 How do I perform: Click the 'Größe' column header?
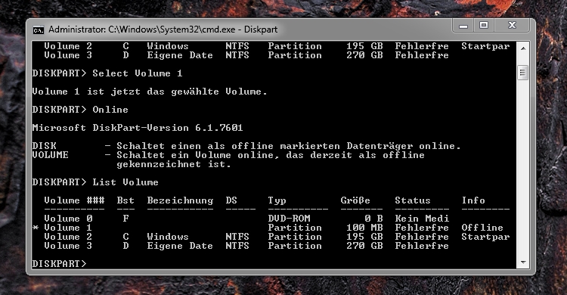[x=355, y=201]
